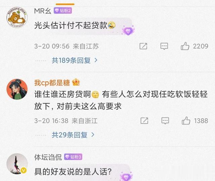Share MR幺's comment using forward icon

[x=143, y=46]
